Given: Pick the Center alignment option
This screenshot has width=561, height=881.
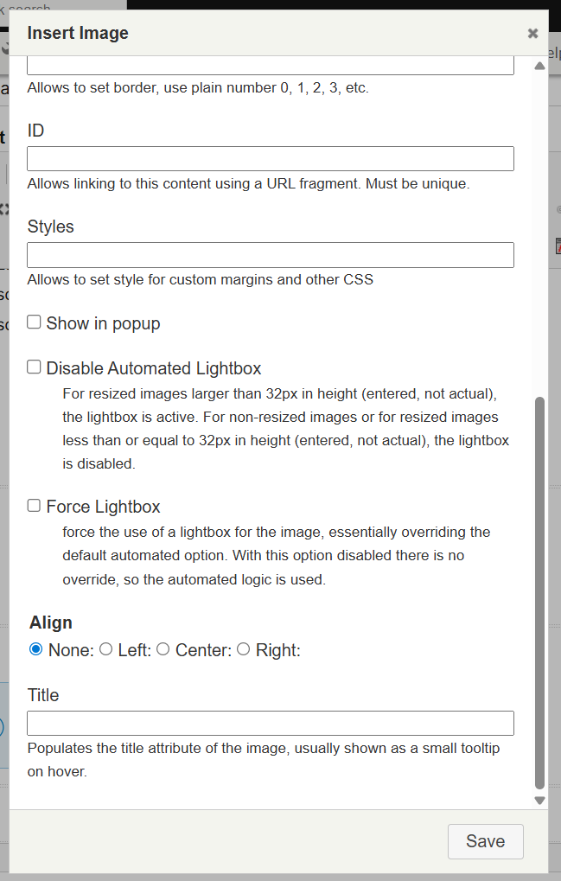Looking at the screenshot, I should (x=163, y=649).
